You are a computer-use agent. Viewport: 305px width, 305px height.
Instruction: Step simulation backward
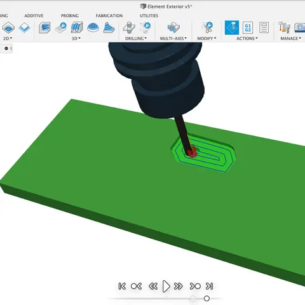tap(153, 286)
